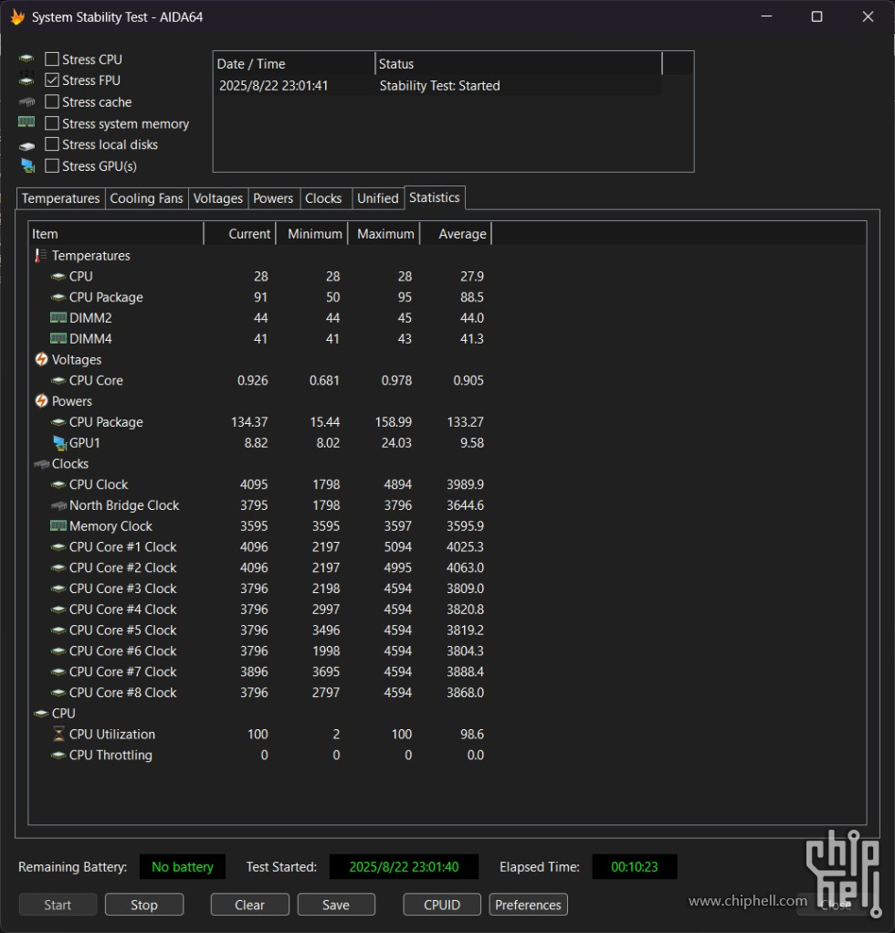Open the Powers tab

273,198
